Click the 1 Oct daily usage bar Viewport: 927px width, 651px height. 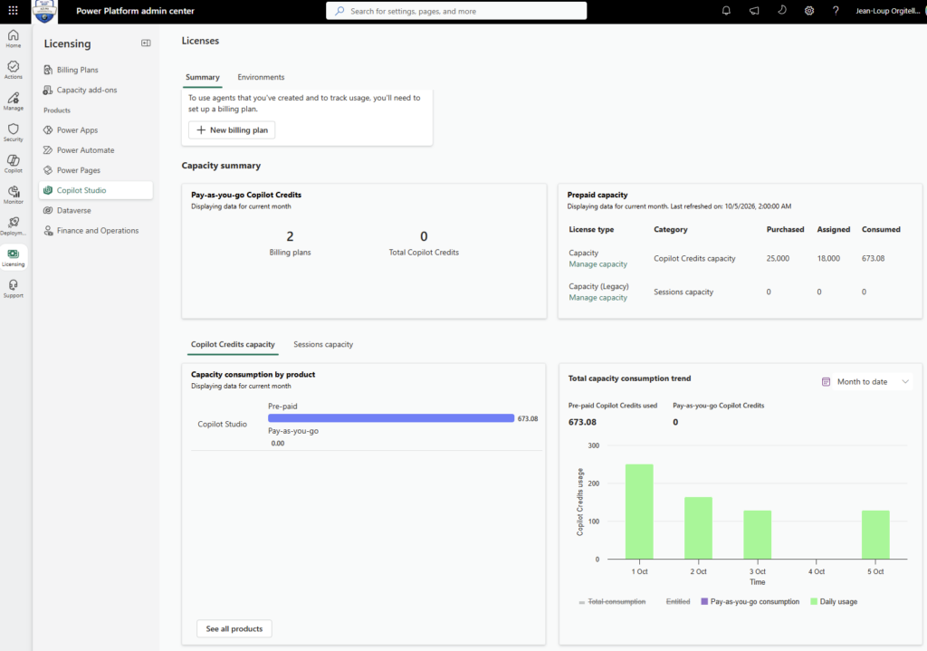(639, 512)
